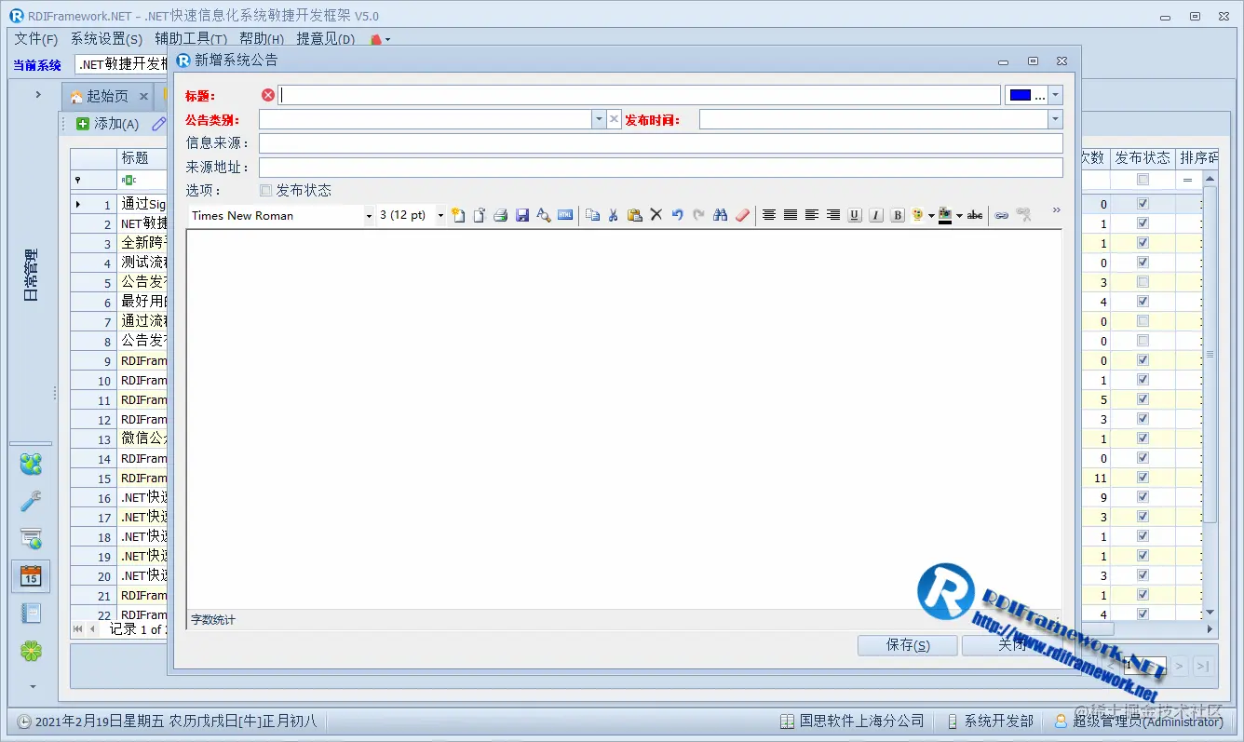
Task: Click the italic formatting icon
Action: click(875, 215)
